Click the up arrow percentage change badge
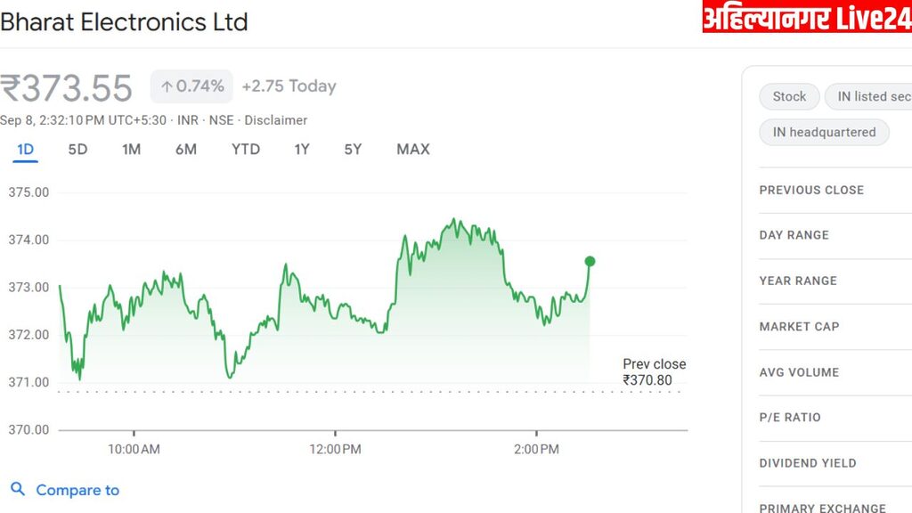 pos(191,86)
